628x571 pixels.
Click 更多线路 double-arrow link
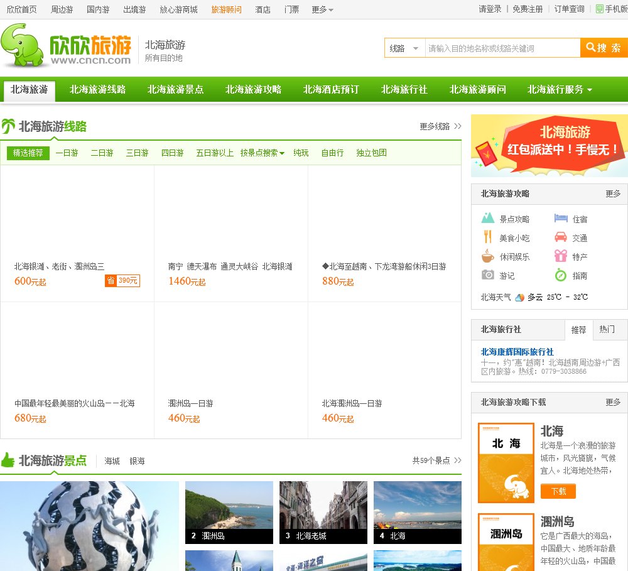click(441, 127)
